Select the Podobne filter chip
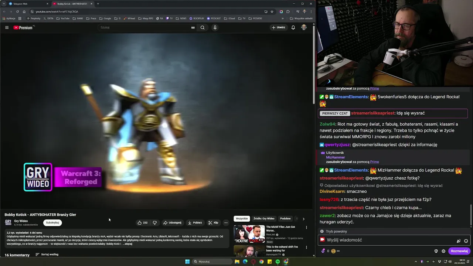Screen dimensions: 473x266 [x=285, y=219]
